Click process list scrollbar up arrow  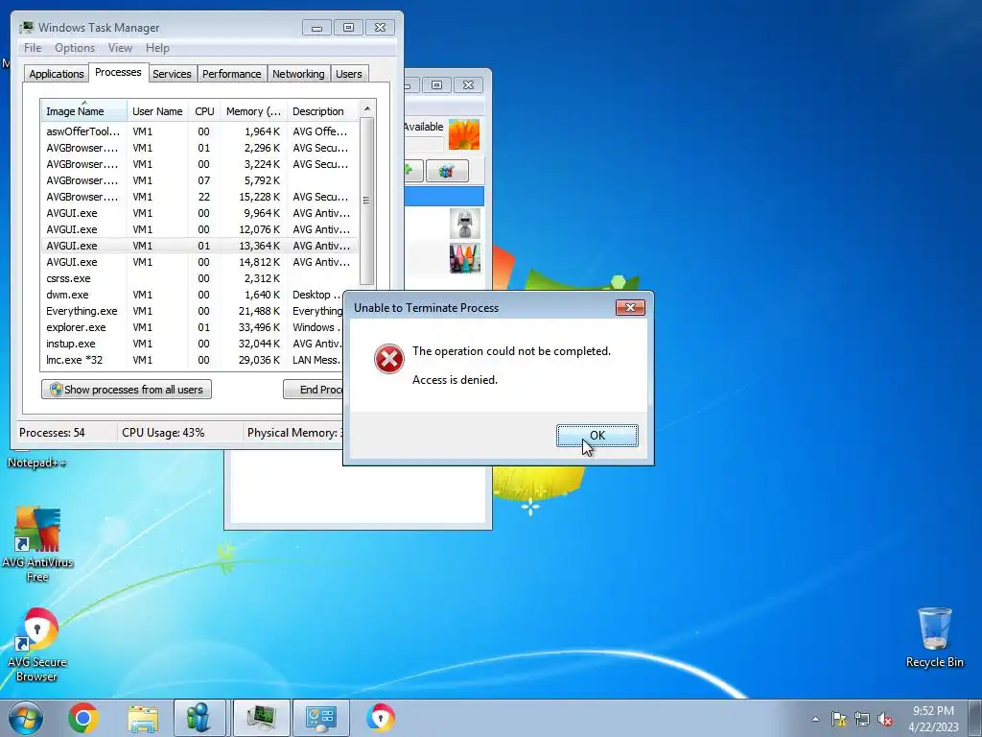(x=367, y=108)
